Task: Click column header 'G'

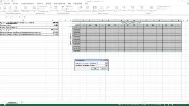Action: click(x=83, y=20)
